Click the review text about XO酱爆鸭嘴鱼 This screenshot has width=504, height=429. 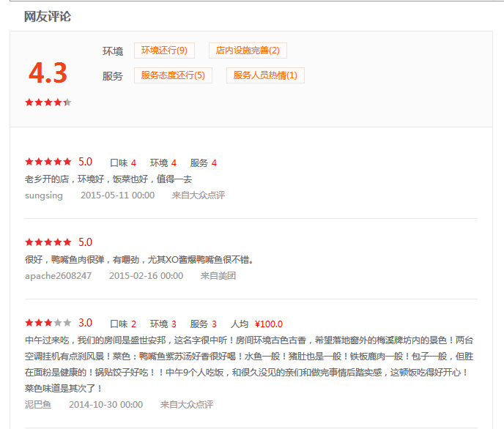139,260
